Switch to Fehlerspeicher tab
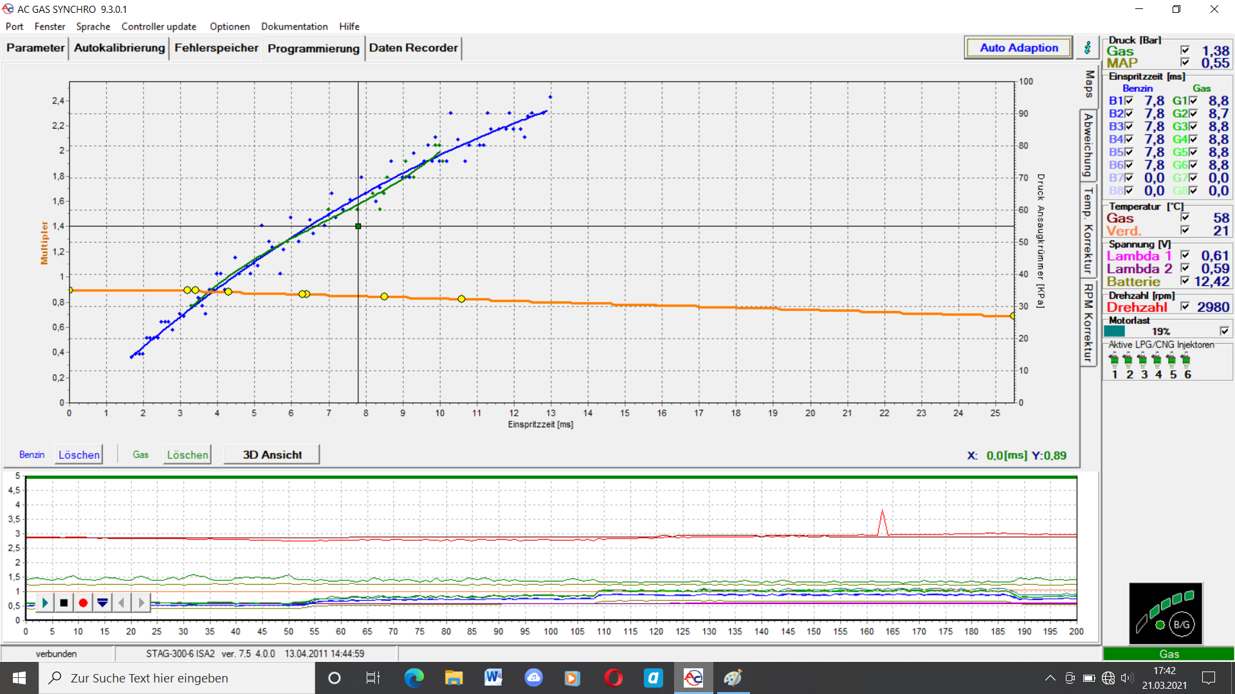This screenshot has width=1235, height=694. tap(216, 48)
